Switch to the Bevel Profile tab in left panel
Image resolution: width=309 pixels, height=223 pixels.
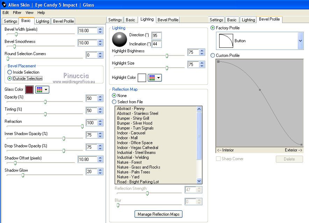point(63,21)
